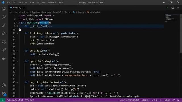Collapse the listview_clicked method fold
The height and width of the screenshot is (102, 182).
click(x=17, y=33)
